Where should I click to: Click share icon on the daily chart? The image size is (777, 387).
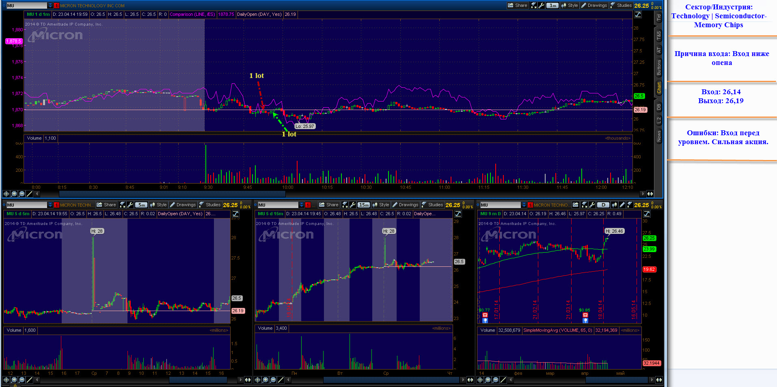[x=575, y=205]
